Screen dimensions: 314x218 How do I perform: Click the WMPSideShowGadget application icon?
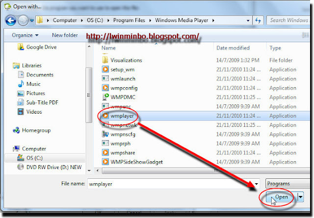pos(105,162)
